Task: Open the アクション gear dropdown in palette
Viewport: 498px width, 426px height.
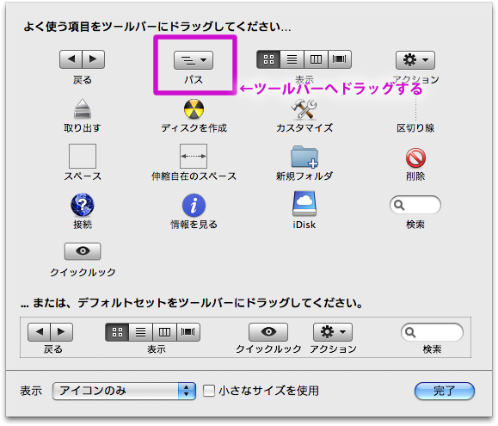Action: 415,59
